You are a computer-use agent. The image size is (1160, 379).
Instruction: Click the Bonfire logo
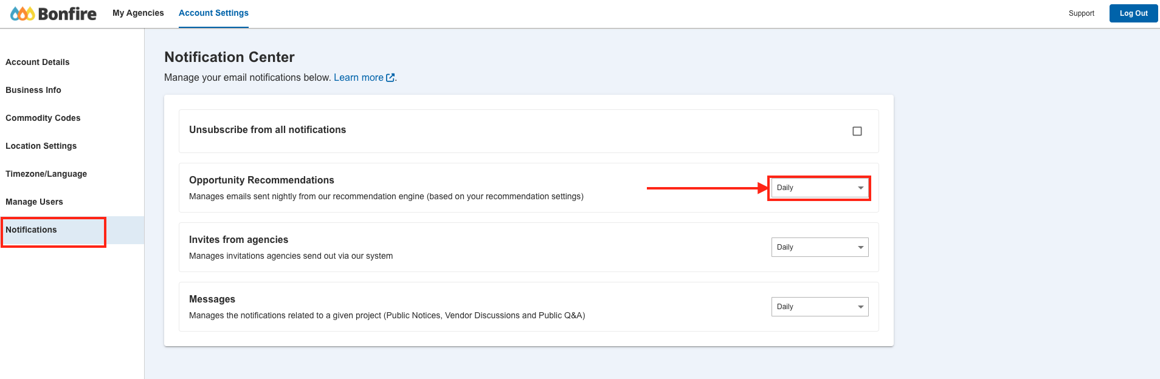(54, 13)
